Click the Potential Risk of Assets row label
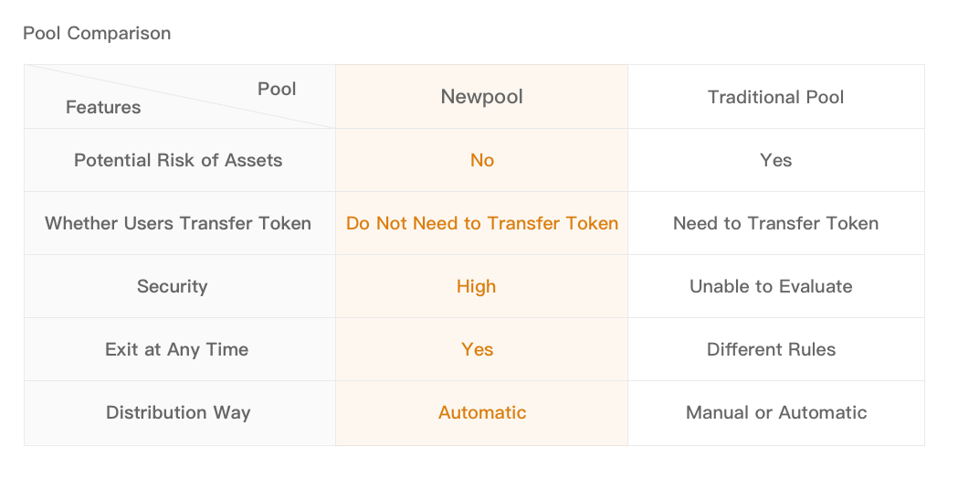958x479 pixels. point(178,160)
